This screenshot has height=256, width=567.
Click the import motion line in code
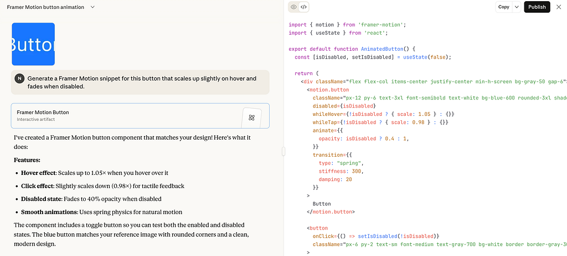[x=347, y=25]
